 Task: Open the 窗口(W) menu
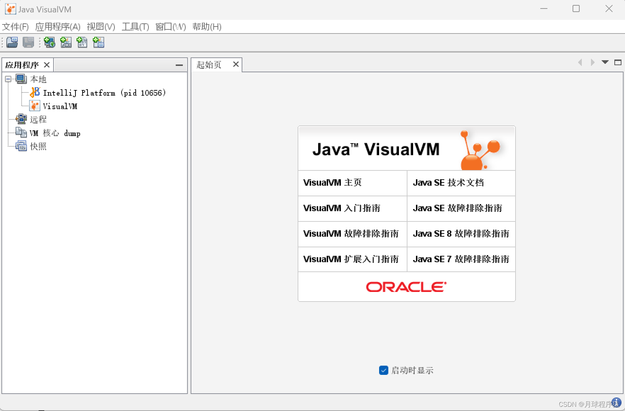point(170,27)
